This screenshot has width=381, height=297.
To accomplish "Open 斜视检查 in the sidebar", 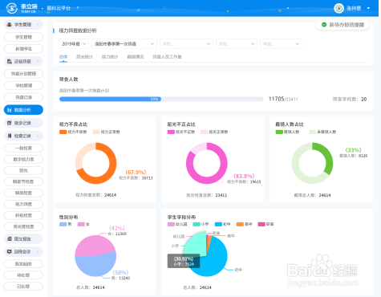I will 23,215.
